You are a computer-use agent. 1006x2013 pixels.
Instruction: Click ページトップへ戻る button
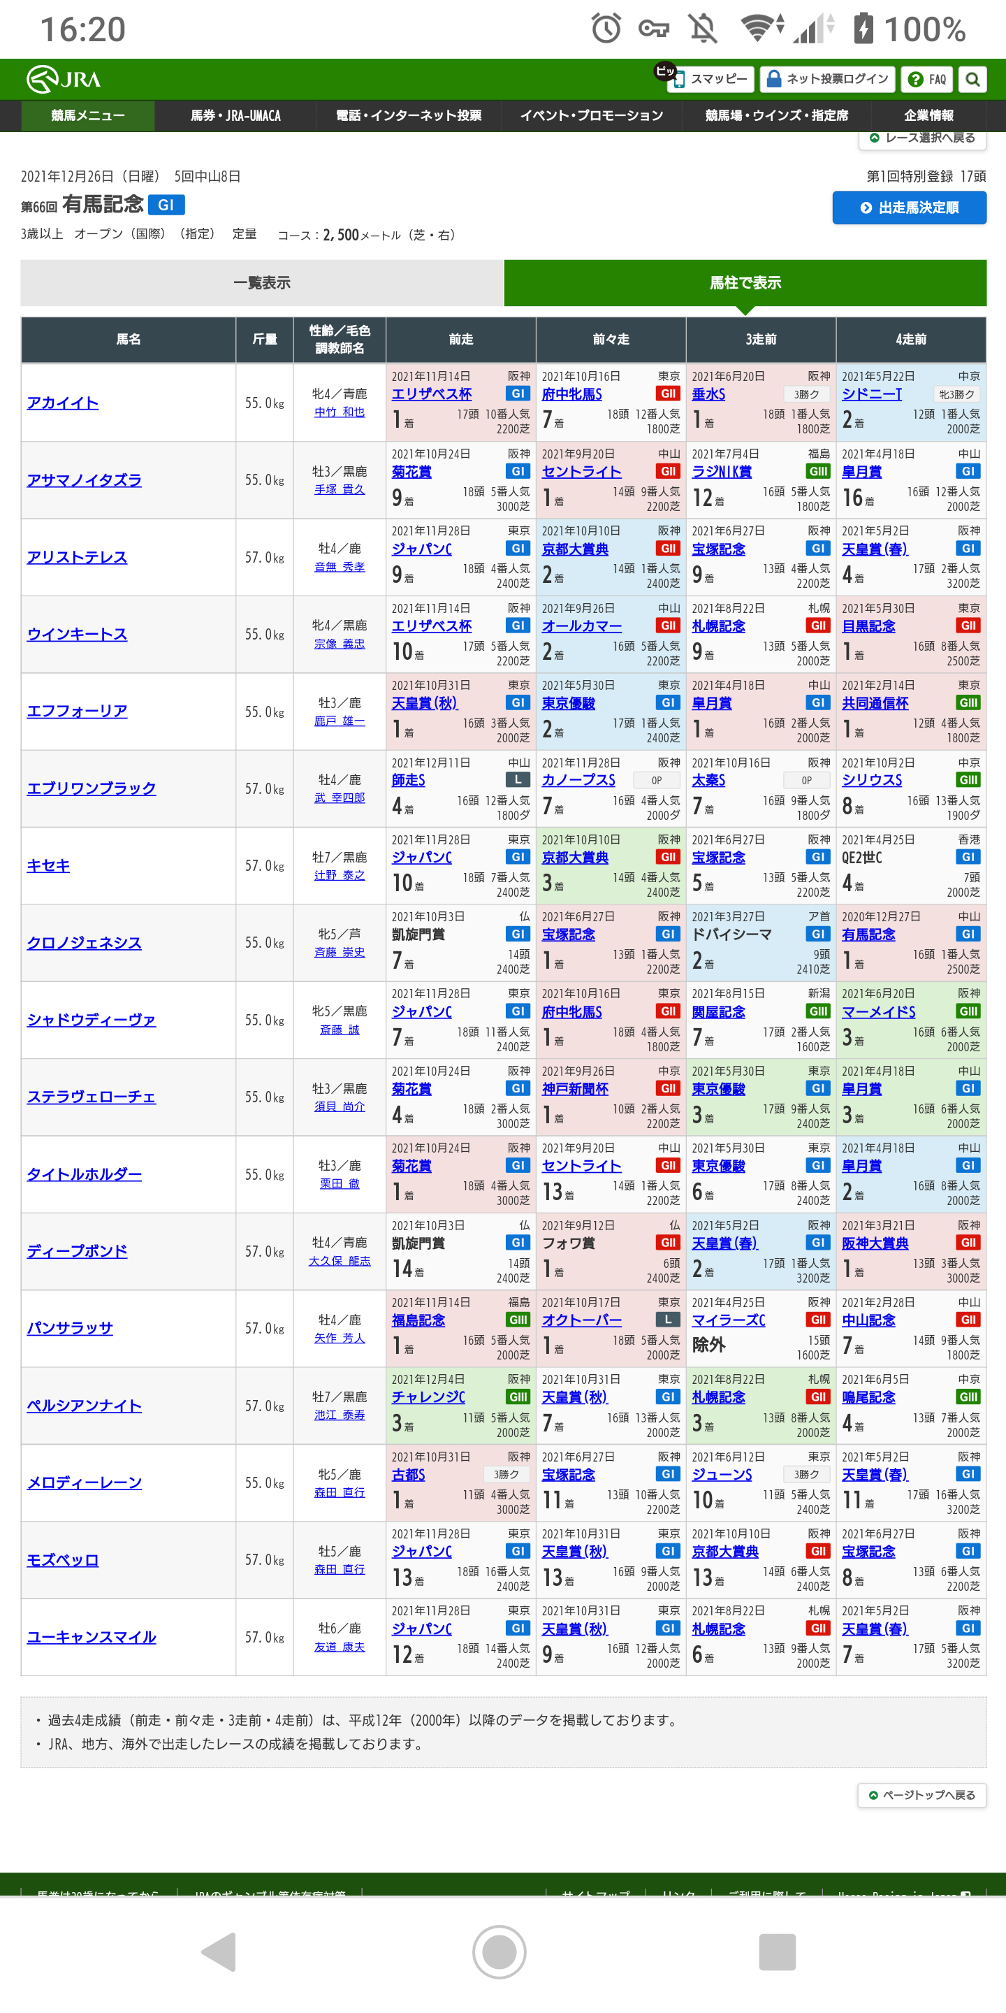coord(921,1795)
